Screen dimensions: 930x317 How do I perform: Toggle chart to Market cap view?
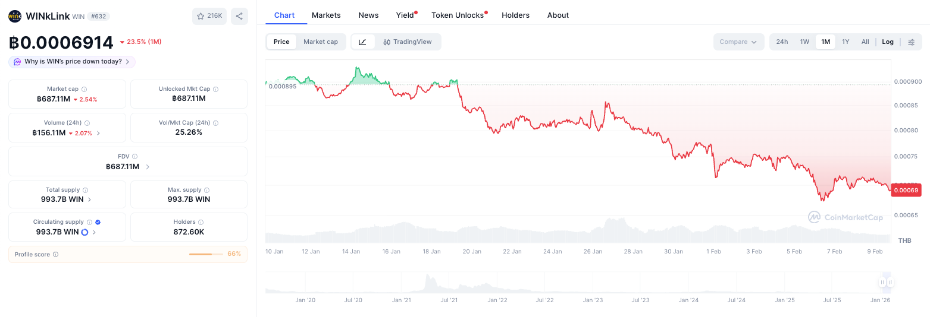[321, 42]
